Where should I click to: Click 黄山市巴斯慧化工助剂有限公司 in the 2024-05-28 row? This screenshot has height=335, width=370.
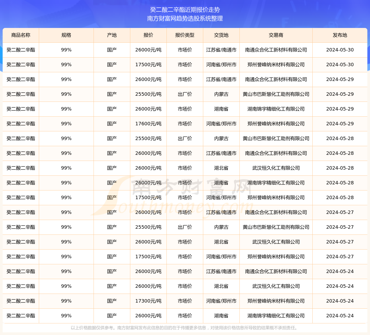click(276, 138)
